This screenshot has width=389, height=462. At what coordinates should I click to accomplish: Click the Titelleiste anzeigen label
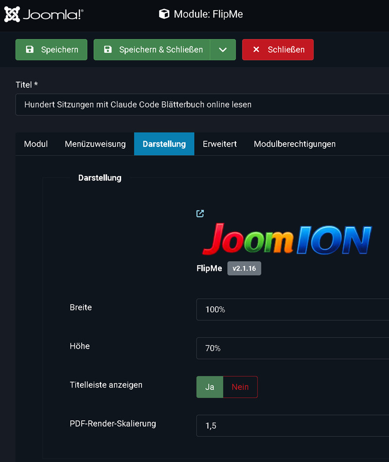pos(106,385)
